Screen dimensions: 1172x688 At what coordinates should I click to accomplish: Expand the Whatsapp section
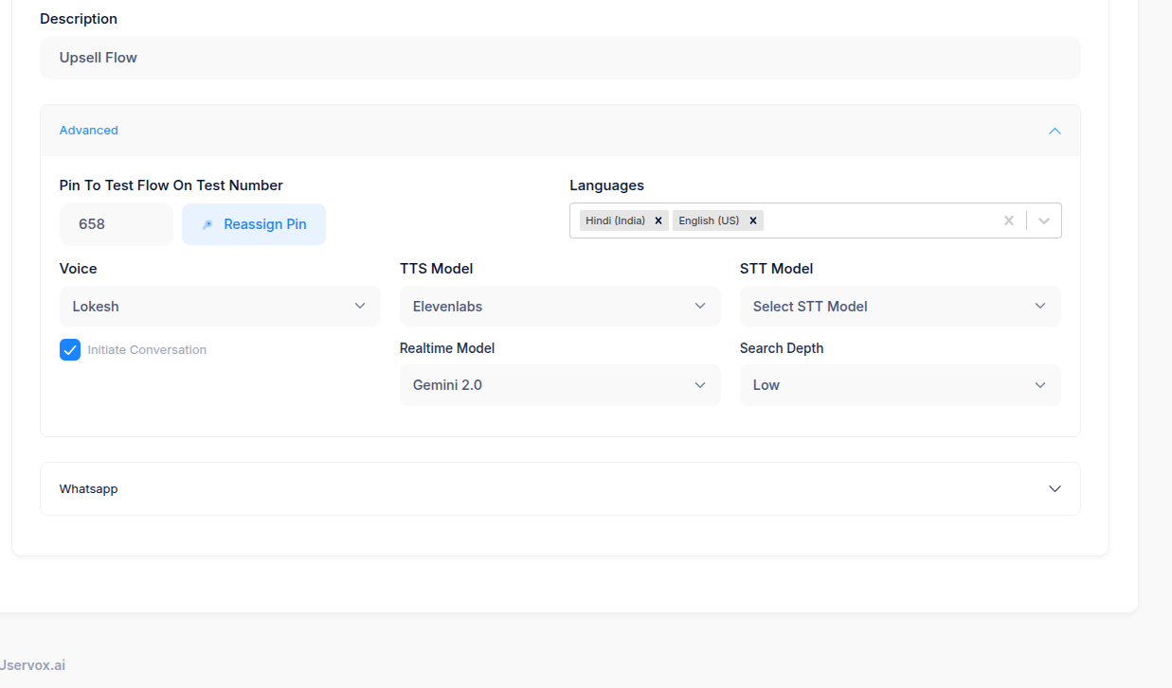(x=560, y=489)
